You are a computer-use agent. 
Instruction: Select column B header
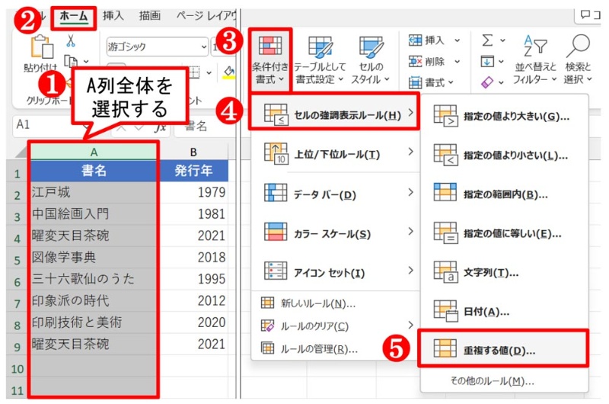[x=193, y=152]
